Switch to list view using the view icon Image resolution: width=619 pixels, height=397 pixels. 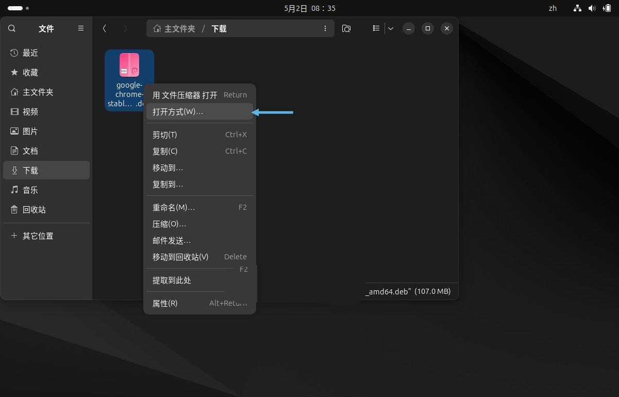coord(377,28)
